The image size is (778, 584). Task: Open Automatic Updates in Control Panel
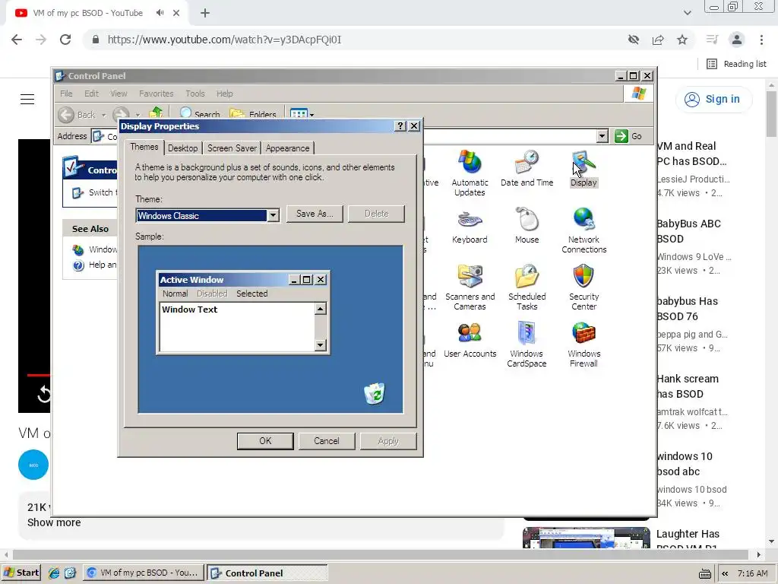[x=470, y=173]
